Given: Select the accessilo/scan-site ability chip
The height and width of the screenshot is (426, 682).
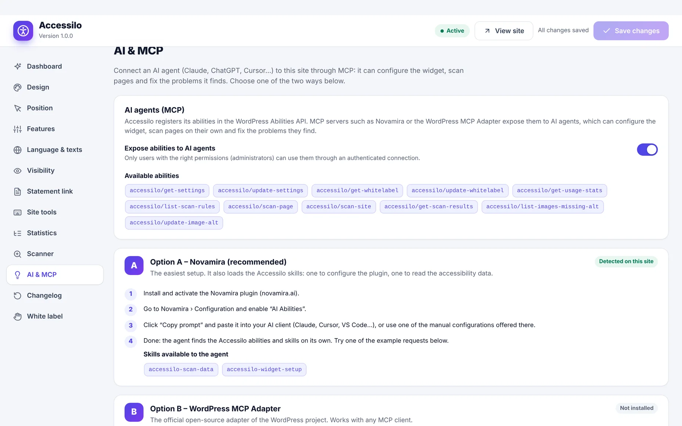Looking at the screenshot, I should [339, 207].
